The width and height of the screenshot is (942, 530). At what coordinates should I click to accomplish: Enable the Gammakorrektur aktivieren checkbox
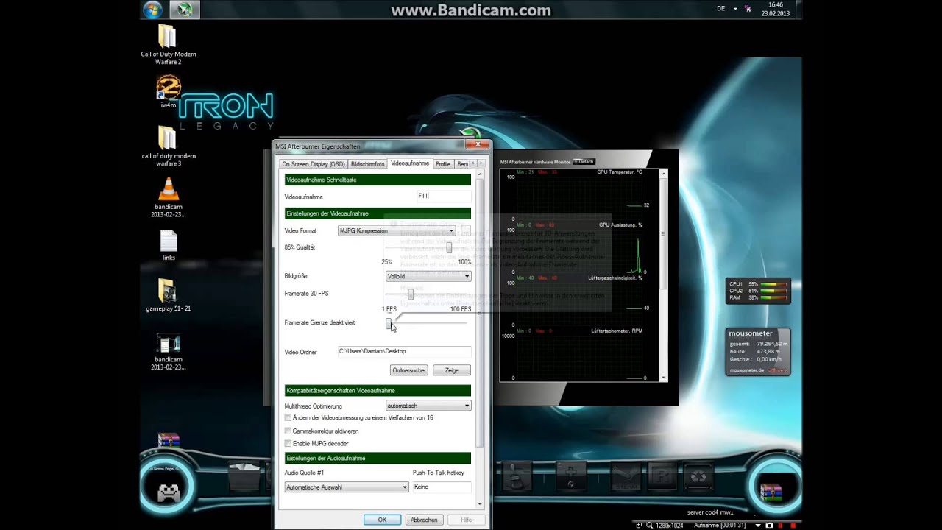pyautogui.click(x=288, y=431)
